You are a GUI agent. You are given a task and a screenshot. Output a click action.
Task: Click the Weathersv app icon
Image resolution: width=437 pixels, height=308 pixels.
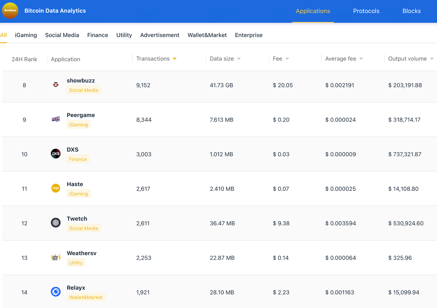pyautogui.click(x=56, y=257)
